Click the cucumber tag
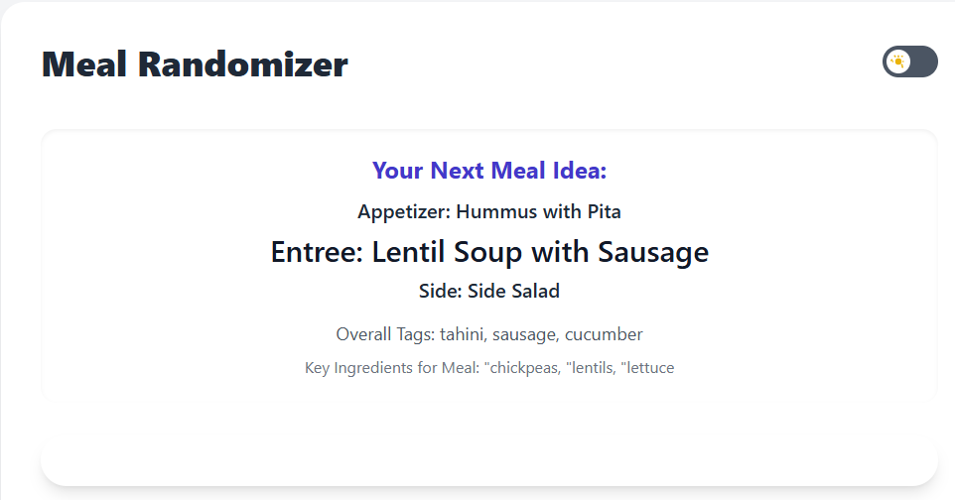Viewport: 955px width, 500px height. [x=604, y=334]
